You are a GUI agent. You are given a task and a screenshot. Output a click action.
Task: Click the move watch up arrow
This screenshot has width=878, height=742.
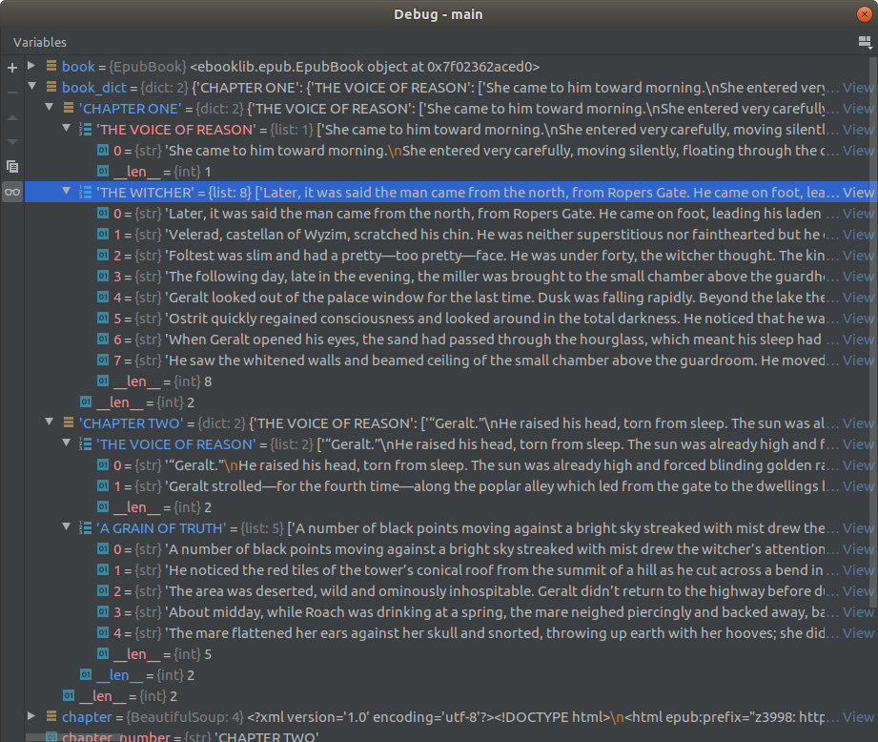click(12, 117)
